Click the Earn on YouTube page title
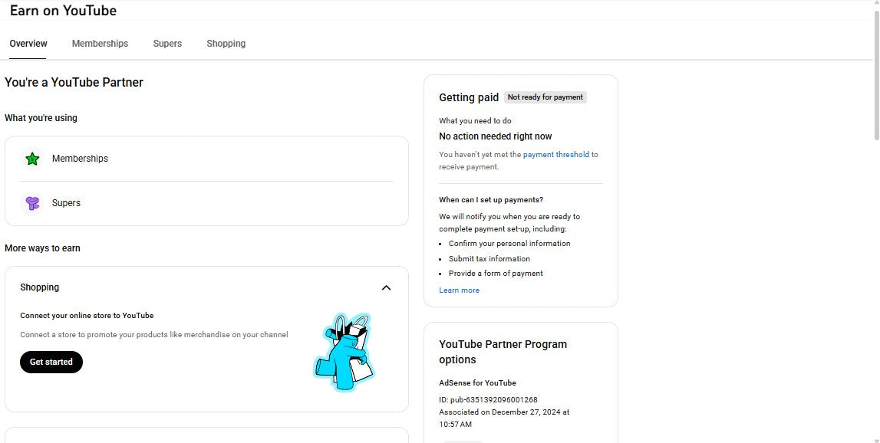 [x=63, y=11]
